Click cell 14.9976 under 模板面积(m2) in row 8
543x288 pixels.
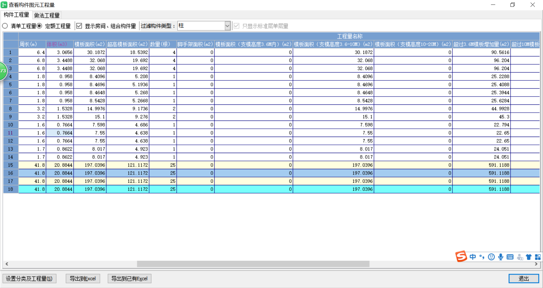click(90, 109)
